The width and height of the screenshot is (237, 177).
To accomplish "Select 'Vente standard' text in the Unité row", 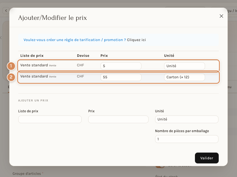I will [34, 65].
